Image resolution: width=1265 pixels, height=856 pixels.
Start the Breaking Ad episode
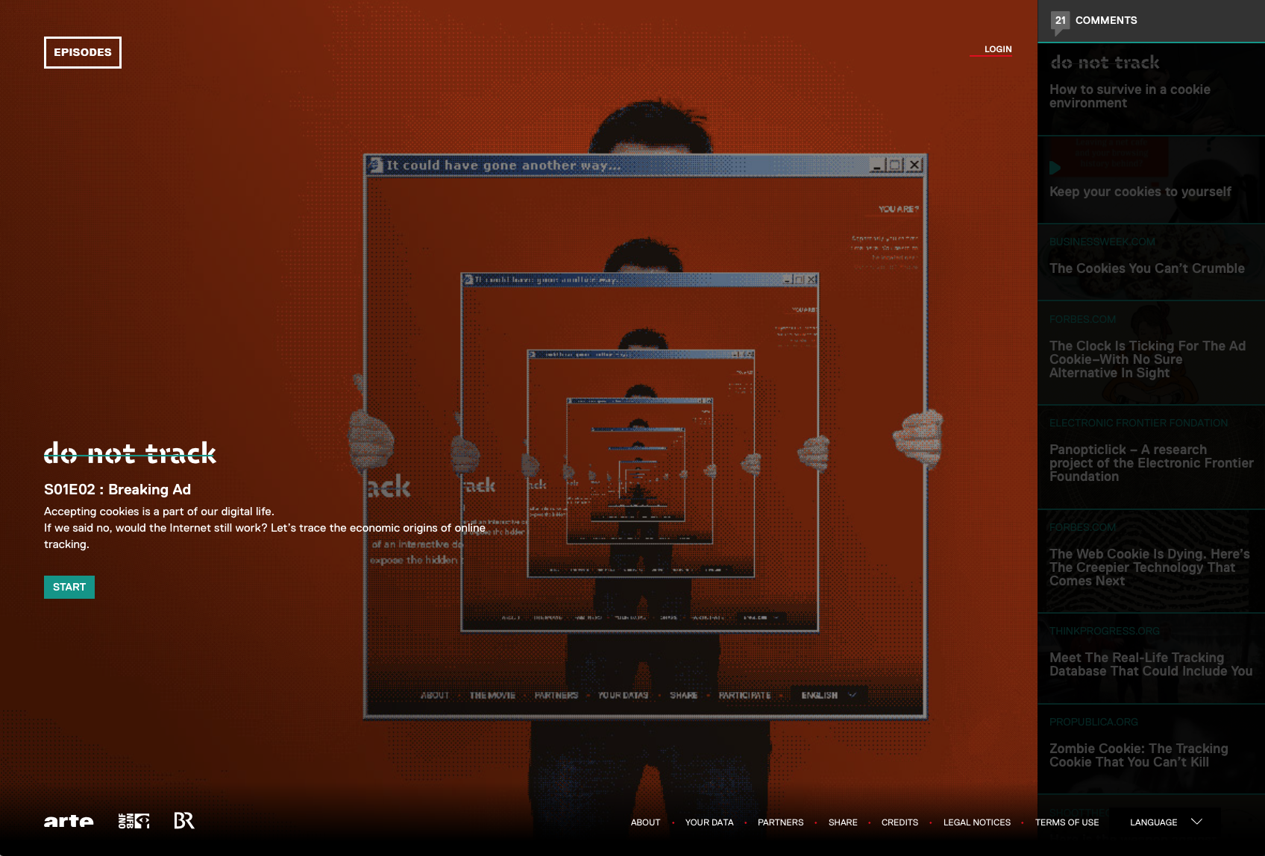tap(69, 587)
